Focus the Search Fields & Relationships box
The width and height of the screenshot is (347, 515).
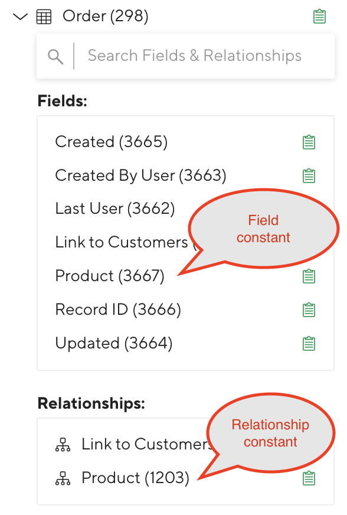185,56
